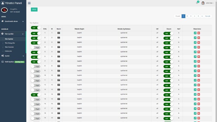The height and width of the screenshot is (122, 217).
Task: Turn off the left Aktif switch in row 1
Action: [x=36, y=33]
